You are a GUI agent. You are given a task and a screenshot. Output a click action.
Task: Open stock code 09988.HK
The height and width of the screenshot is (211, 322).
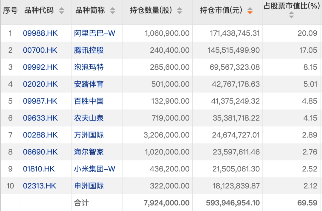coord(40,33)
